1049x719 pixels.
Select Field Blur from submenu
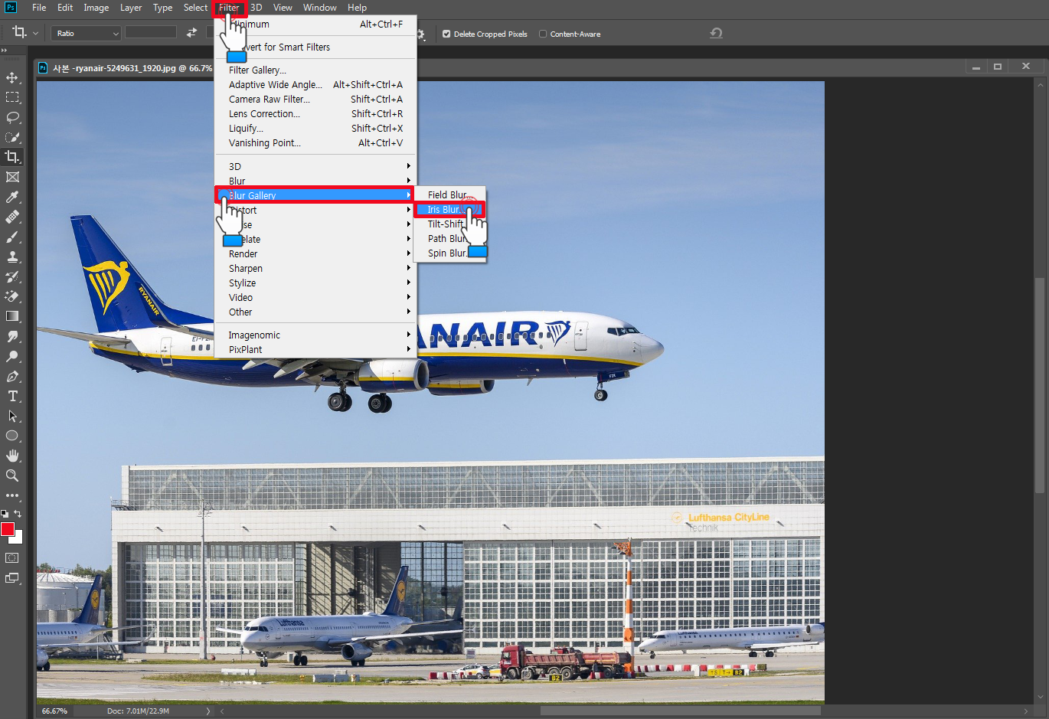449,194
